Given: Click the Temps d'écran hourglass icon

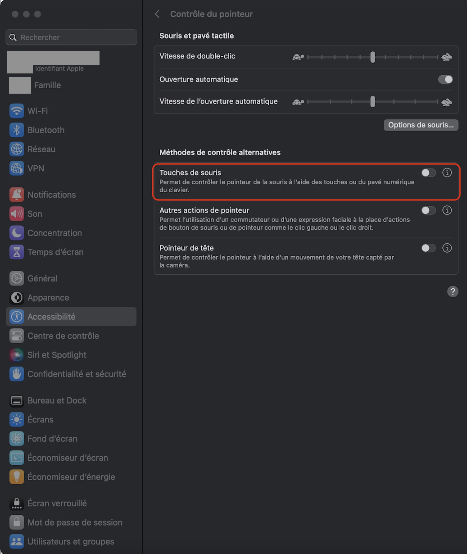Looking at the screenshot, I should pyautogui.click(x=17, y=252).
